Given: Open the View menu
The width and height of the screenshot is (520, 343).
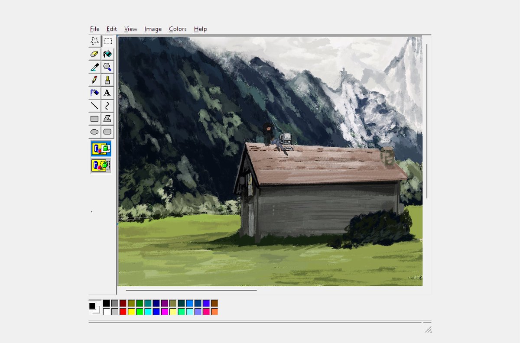Looking at the screenshot, I should [x=130, y=29].
